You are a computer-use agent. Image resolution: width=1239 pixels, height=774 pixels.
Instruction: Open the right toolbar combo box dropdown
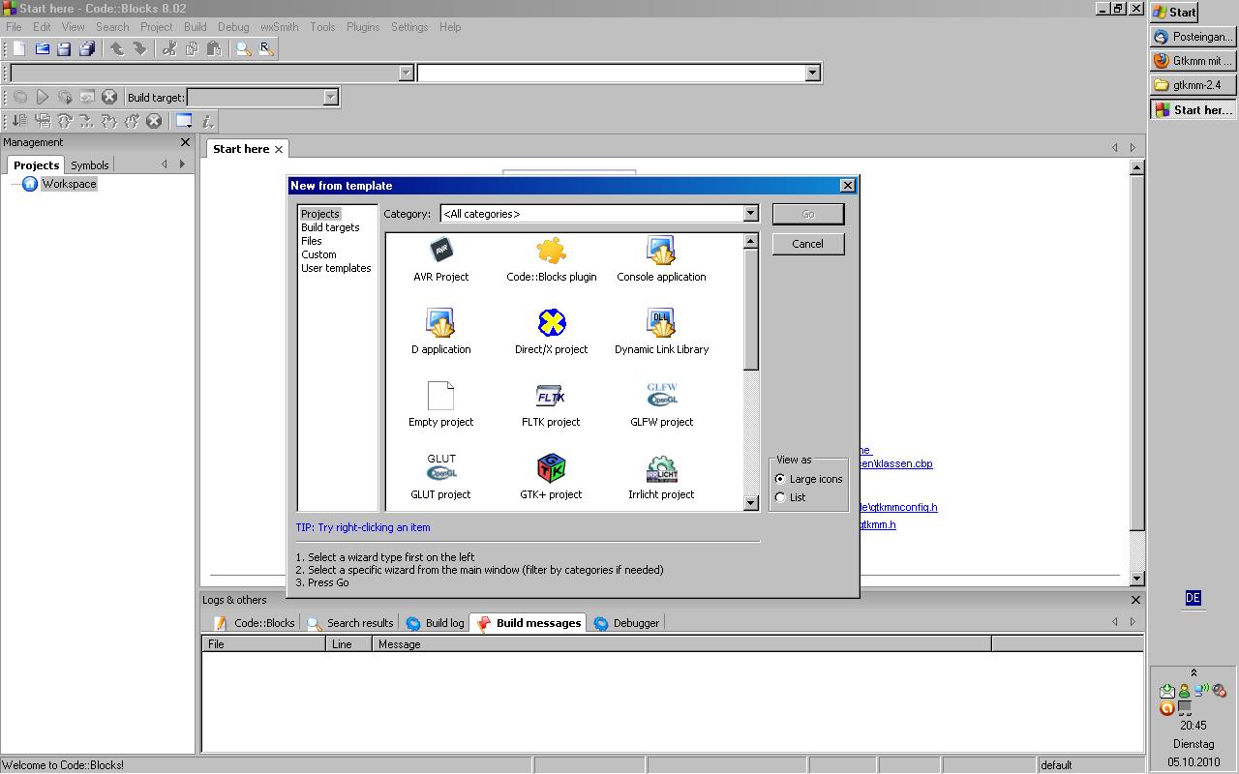pyautogui.click(x=812, y=73)
